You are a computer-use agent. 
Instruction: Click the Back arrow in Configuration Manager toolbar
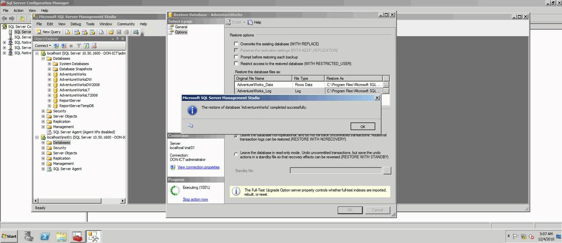(x=4, y=18)
